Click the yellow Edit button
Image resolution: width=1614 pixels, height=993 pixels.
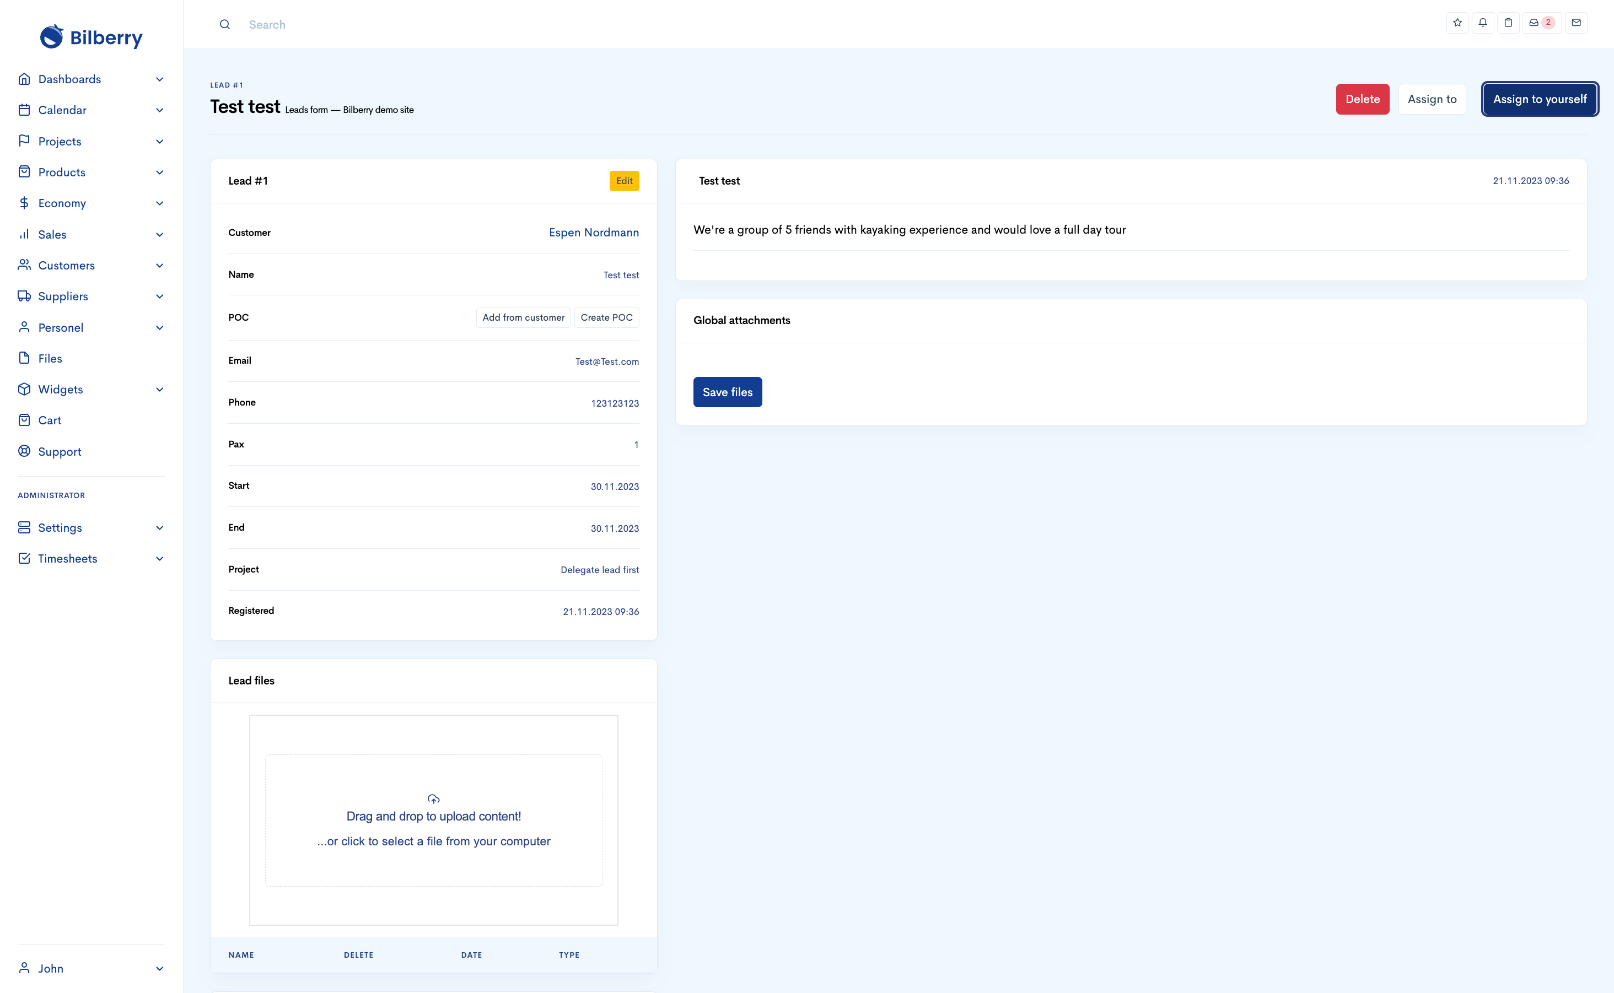[x=624, y=181]
